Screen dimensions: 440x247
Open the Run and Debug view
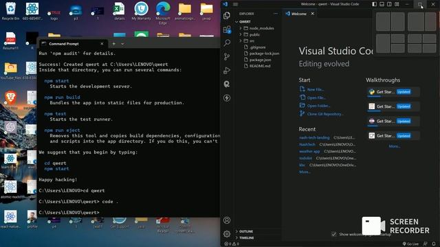tap(227, 70)
